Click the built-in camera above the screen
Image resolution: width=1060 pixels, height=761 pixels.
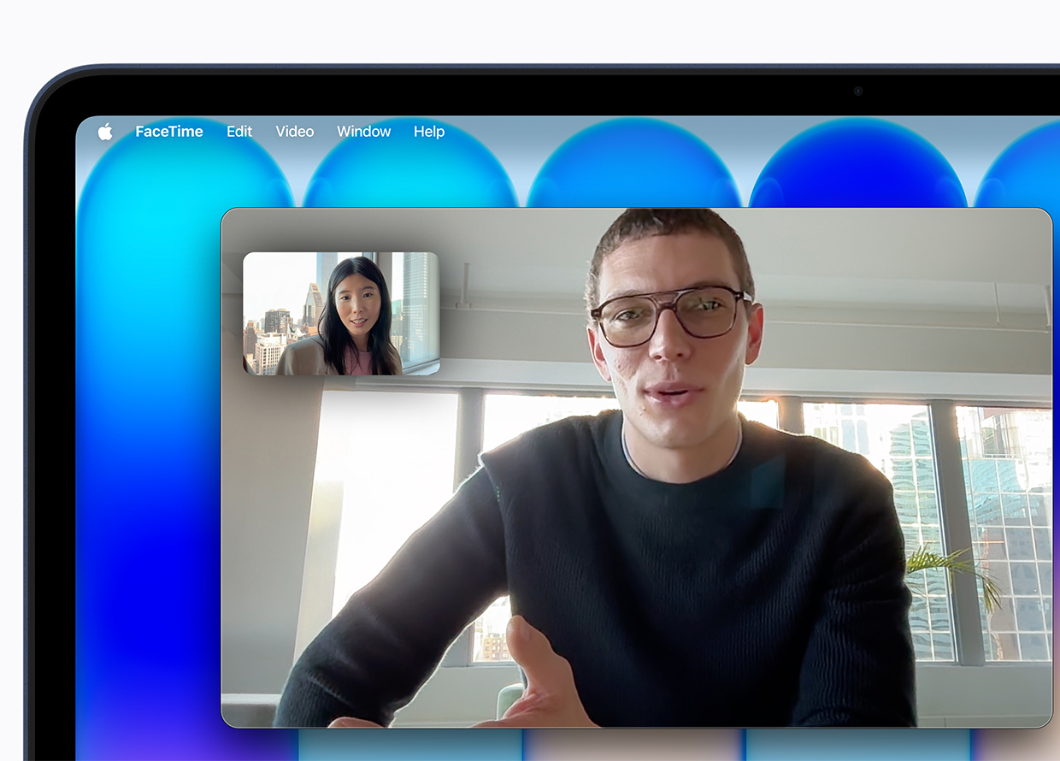857,91
